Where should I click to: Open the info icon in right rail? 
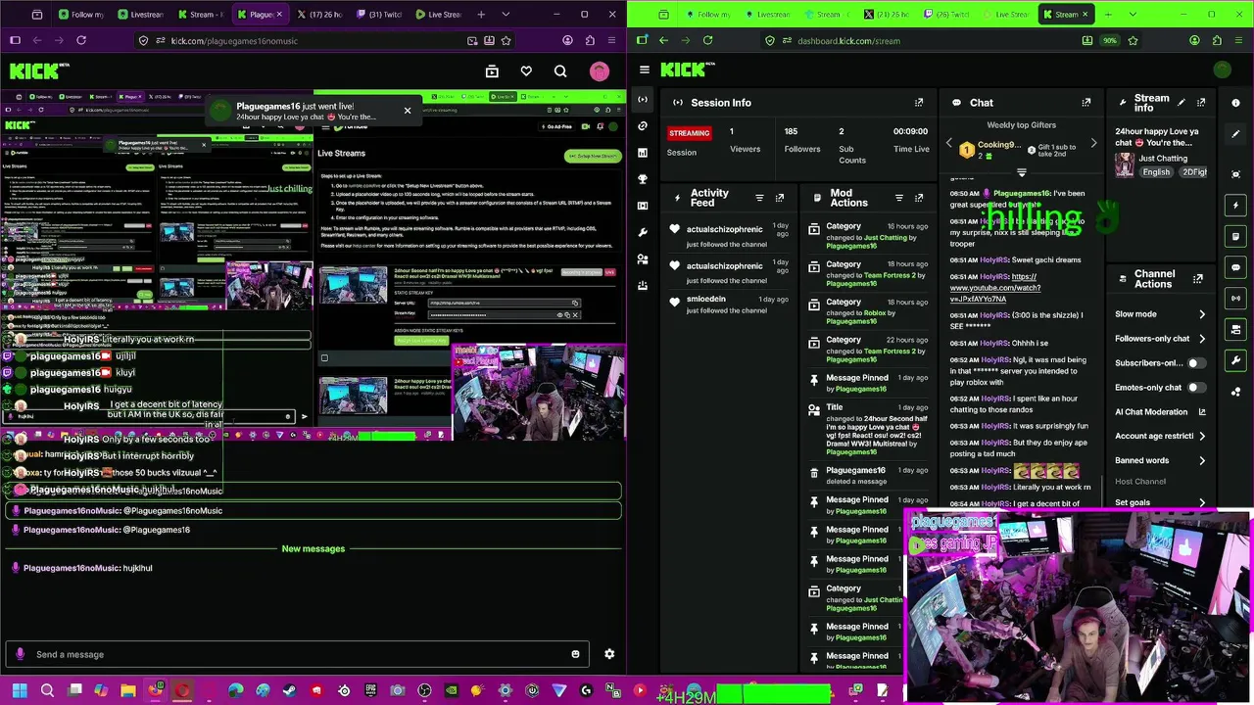[x=1236, y=103]
